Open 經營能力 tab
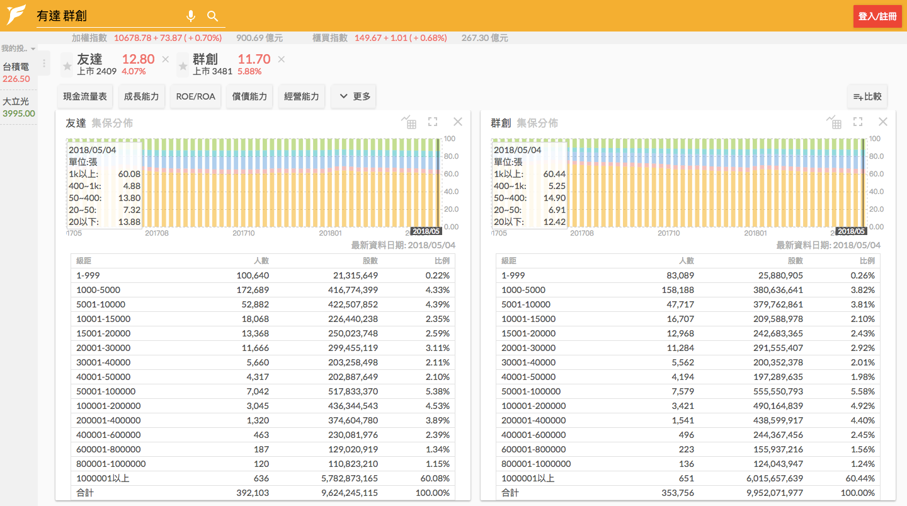 (x=302, y=96)
